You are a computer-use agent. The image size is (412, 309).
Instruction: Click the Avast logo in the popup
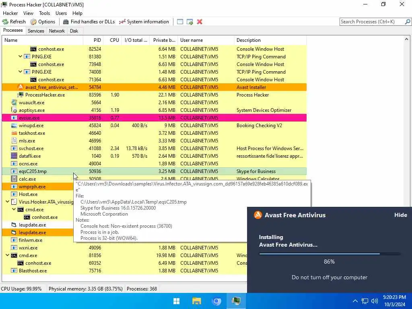(258, 215)
